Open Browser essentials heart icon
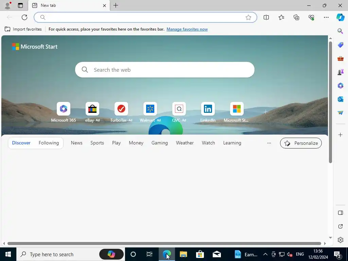The height and width of the screenshot is (261, 348). (x=311, y=17)
